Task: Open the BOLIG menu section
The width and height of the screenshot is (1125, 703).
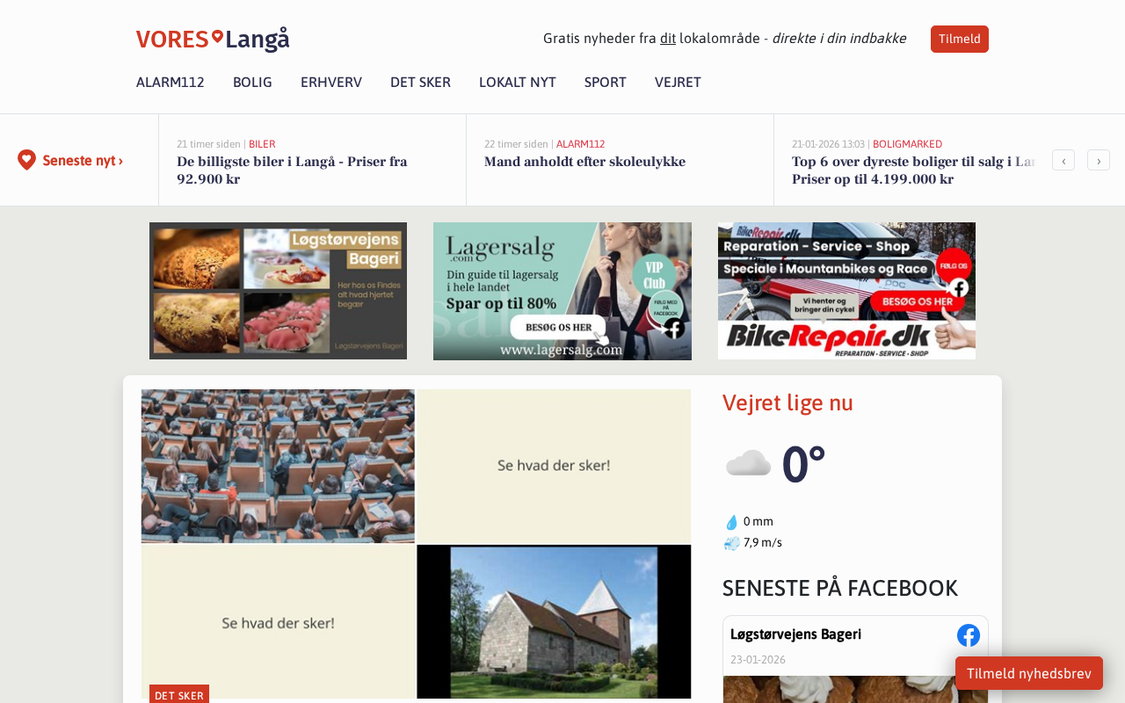Action: 252,83
